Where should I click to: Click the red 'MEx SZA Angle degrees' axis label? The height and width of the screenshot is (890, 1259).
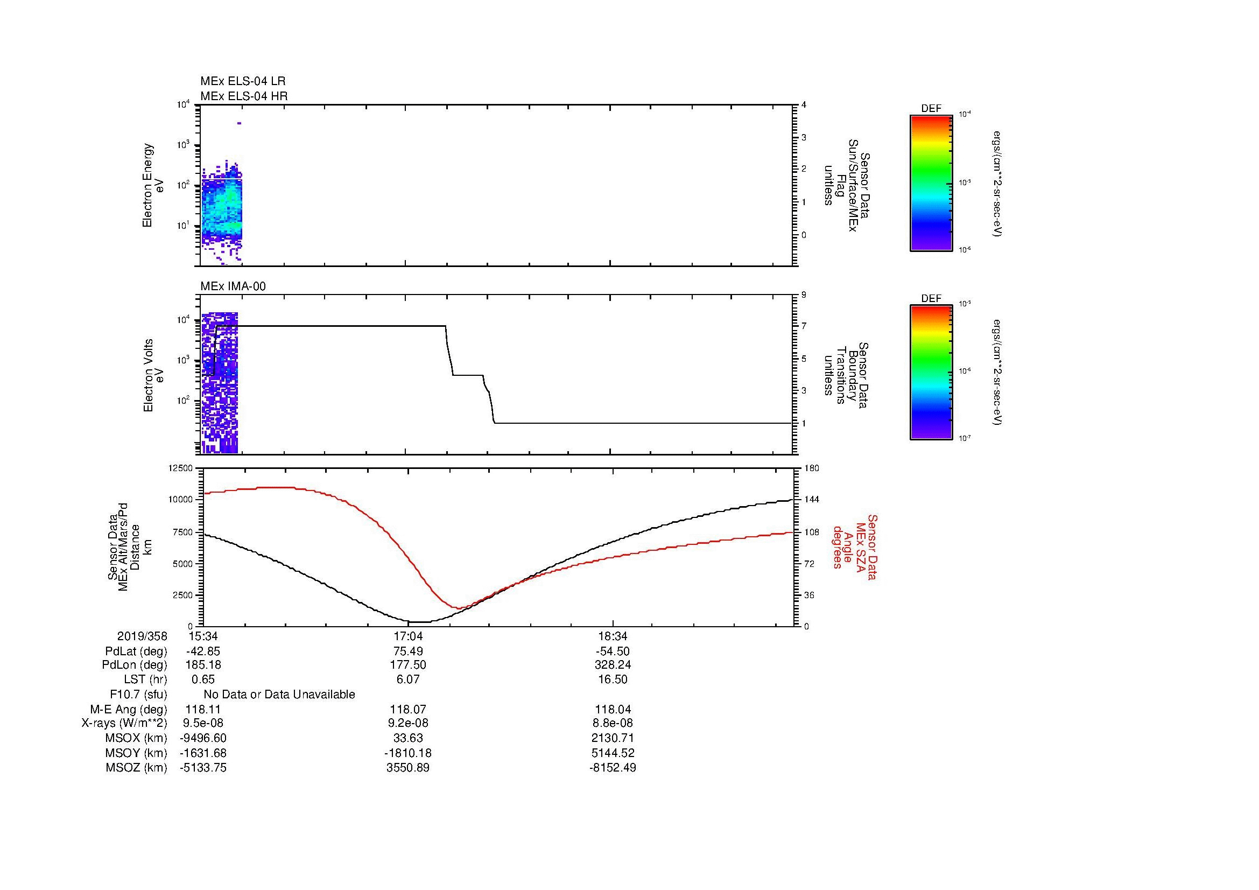(855, 546)
